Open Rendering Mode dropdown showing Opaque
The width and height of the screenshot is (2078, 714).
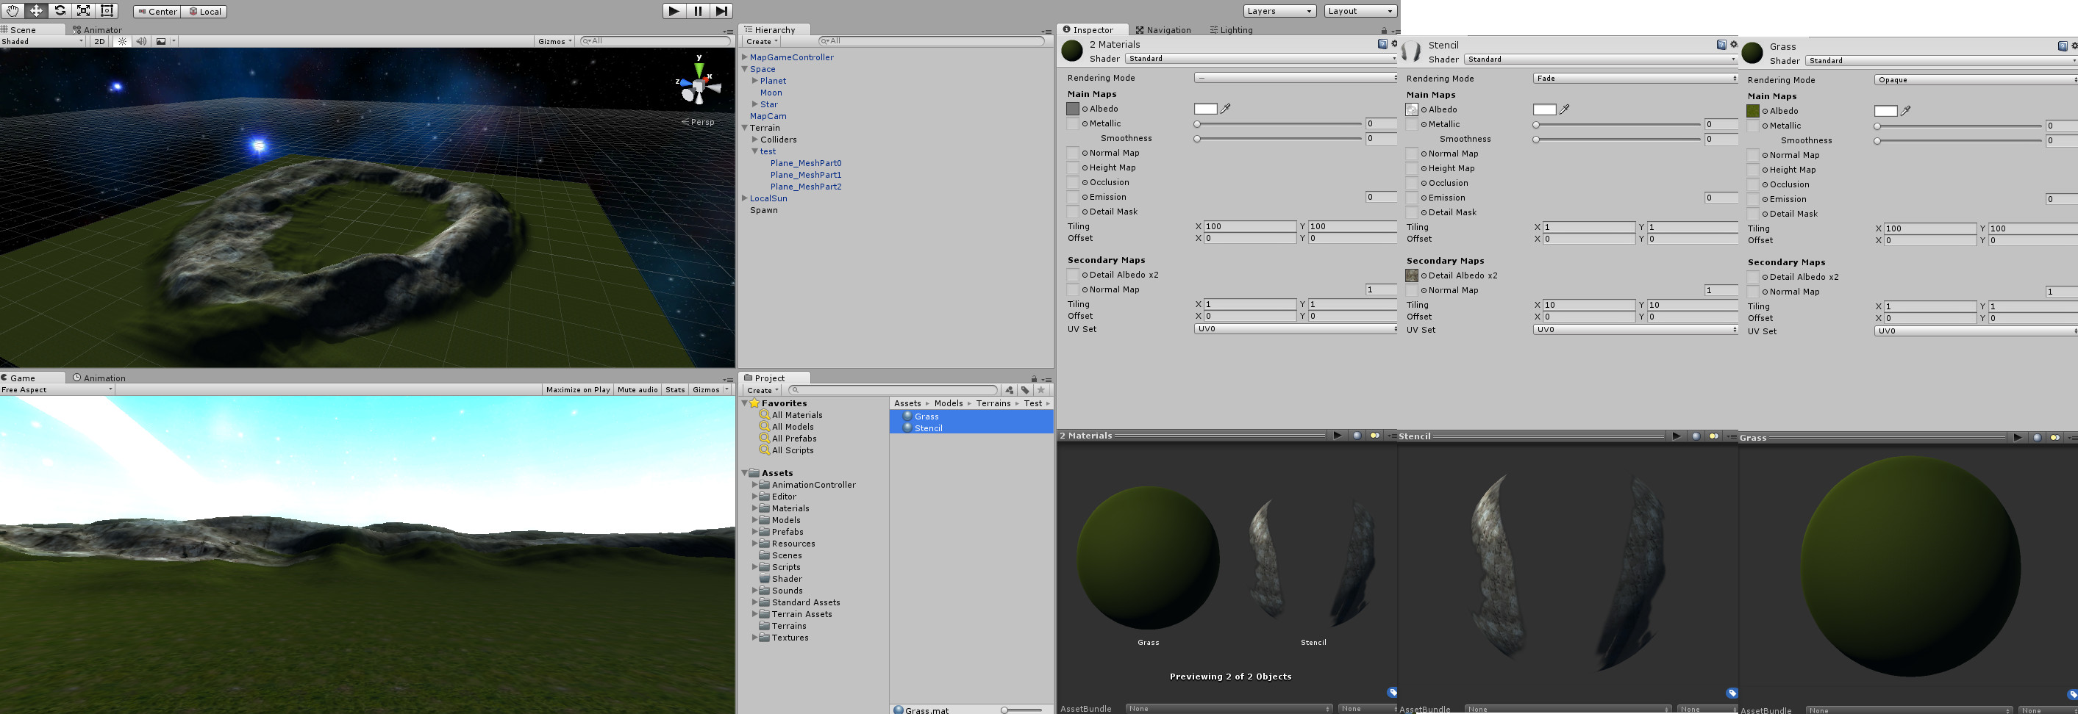[1976, 80]
